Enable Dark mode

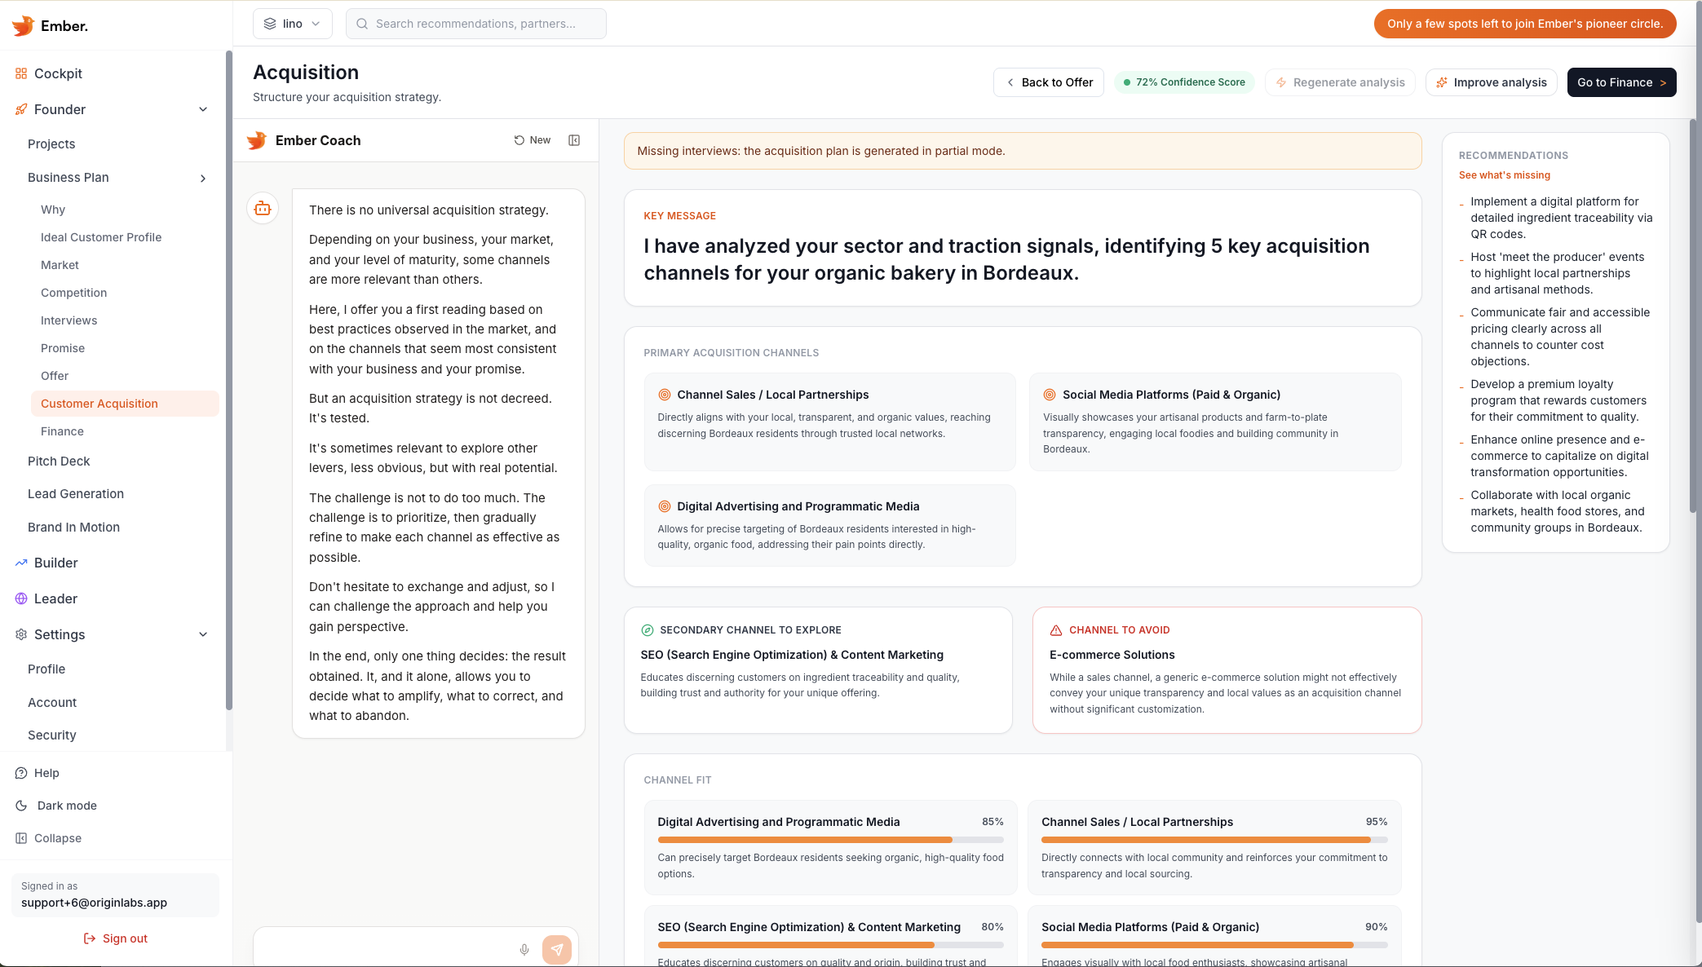(x=65, y=805)
